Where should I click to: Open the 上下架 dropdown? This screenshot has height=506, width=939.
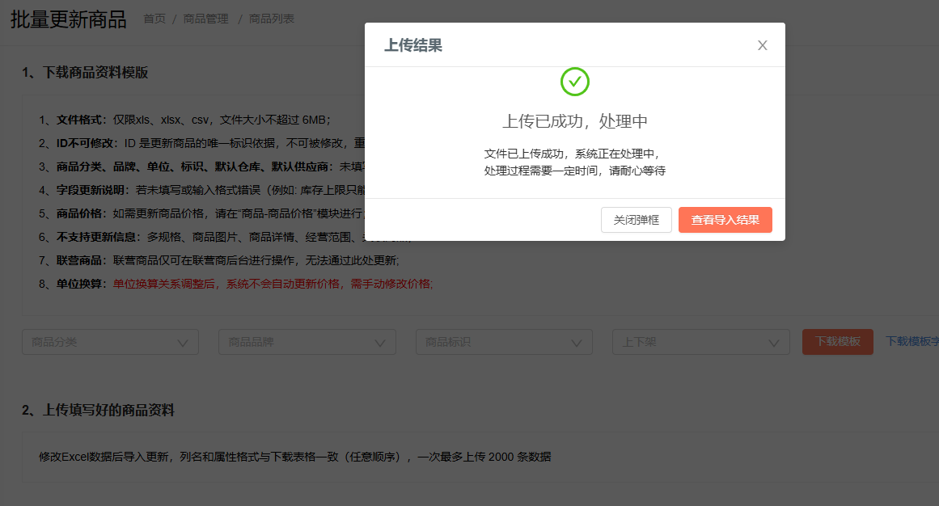tap(701, 342)
